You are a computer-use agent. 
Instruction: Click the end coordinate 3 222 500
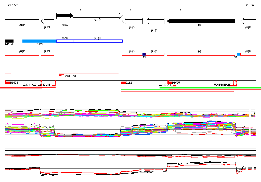248,5
